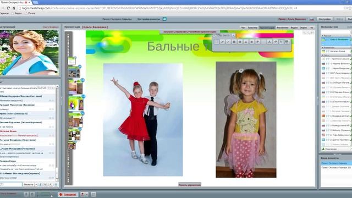Select the highlighted room Проект Экспресс-Карьера

tap(336, 163)
